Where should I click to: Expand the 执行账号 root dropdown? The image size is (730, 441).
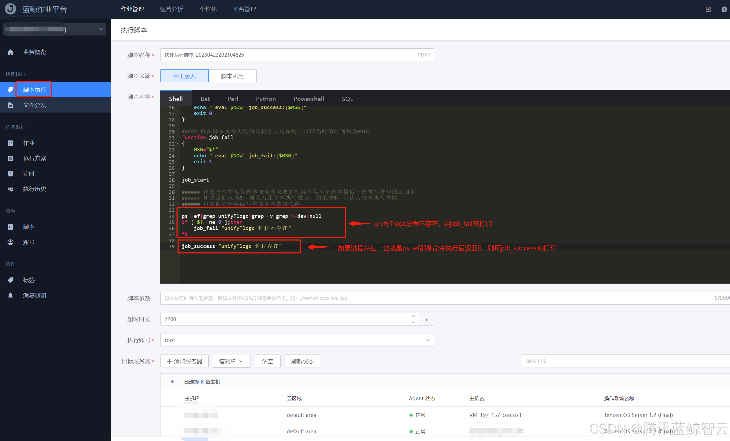(428, 340)
